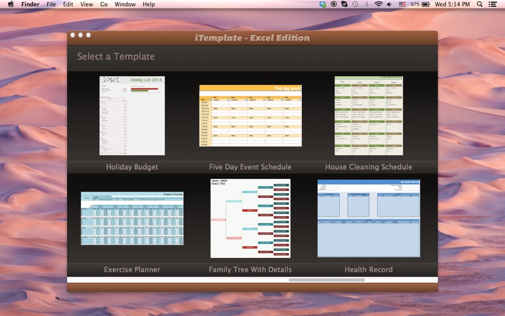Open Spotlight search magnifier icon
The width and height of the screenshot is (505, 316).
click(479, 4)
